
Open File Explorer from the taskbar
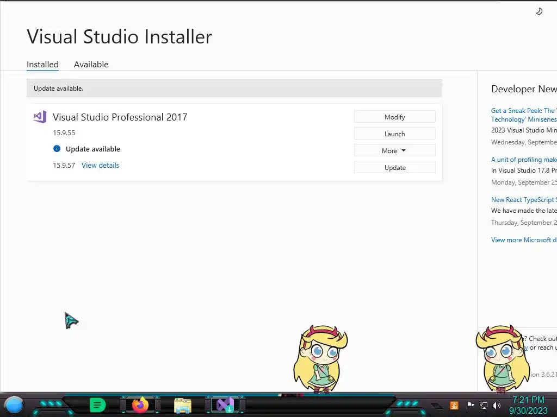tap(183, 406)
